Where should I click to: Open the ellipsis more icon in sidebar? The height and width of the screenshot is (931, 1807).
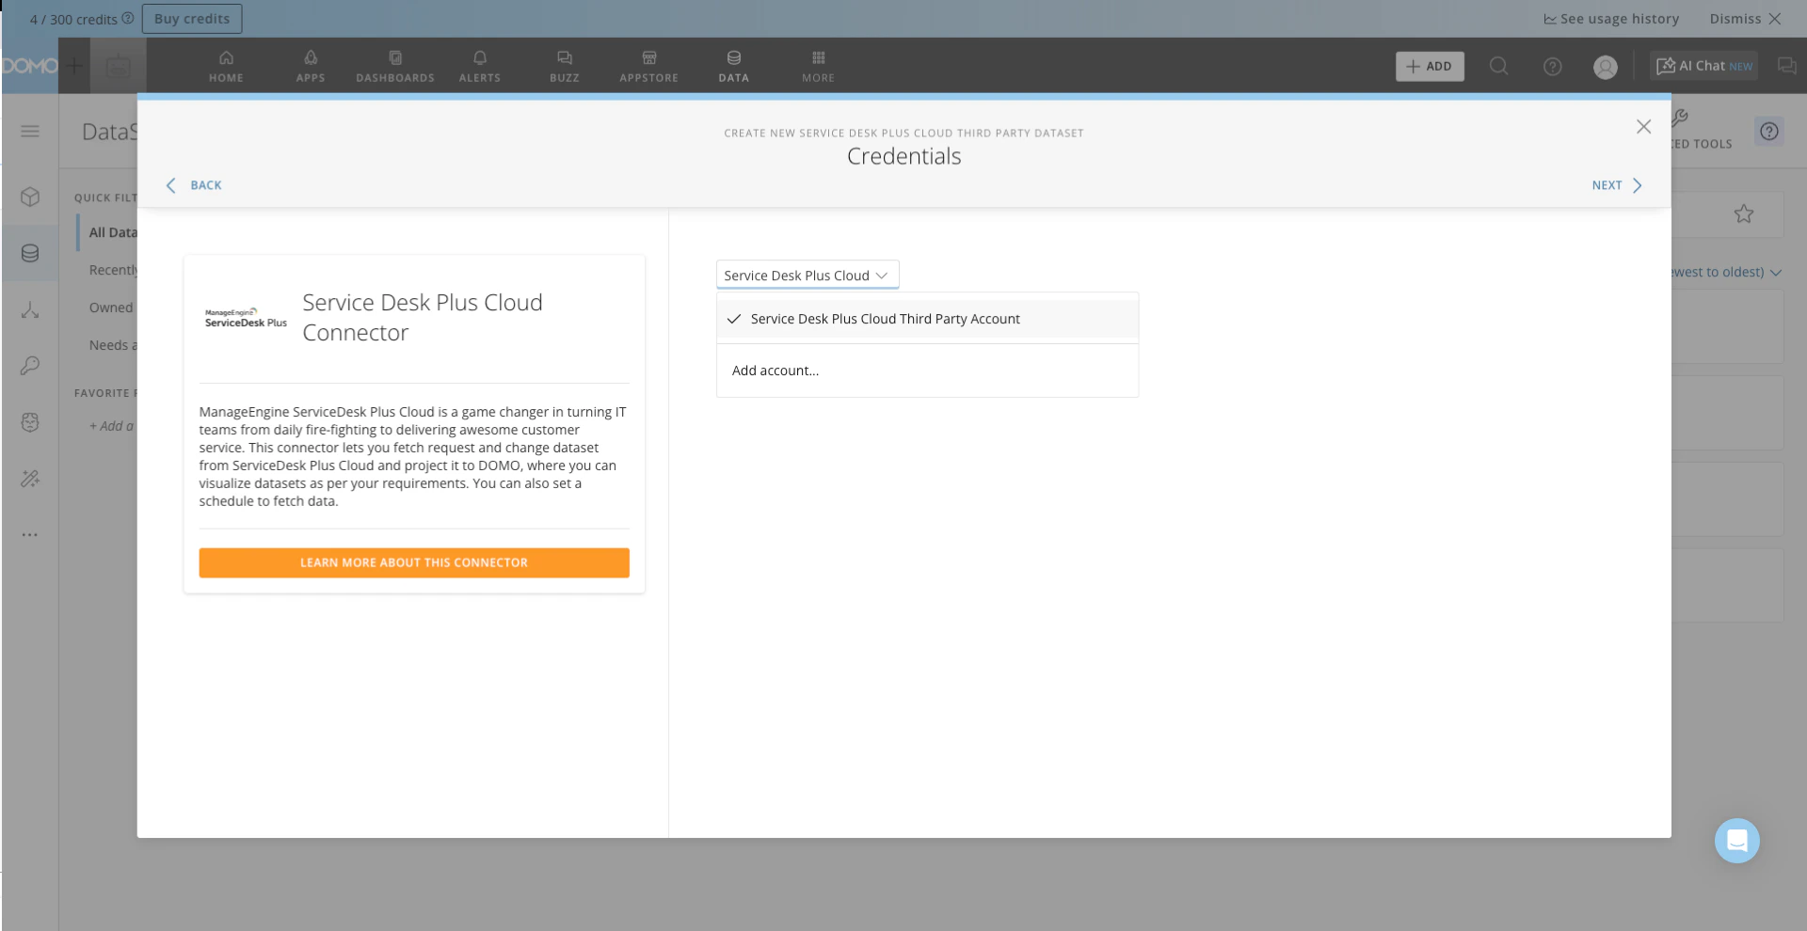(30, 534)
